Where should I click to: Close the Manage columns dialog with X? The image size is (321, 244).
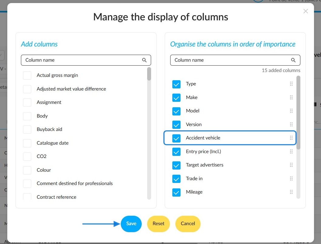[306, 11]
